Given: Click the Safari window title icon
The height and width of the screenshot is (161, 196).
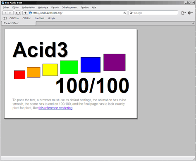Looking at the screenshot, I should pos(3,2).
